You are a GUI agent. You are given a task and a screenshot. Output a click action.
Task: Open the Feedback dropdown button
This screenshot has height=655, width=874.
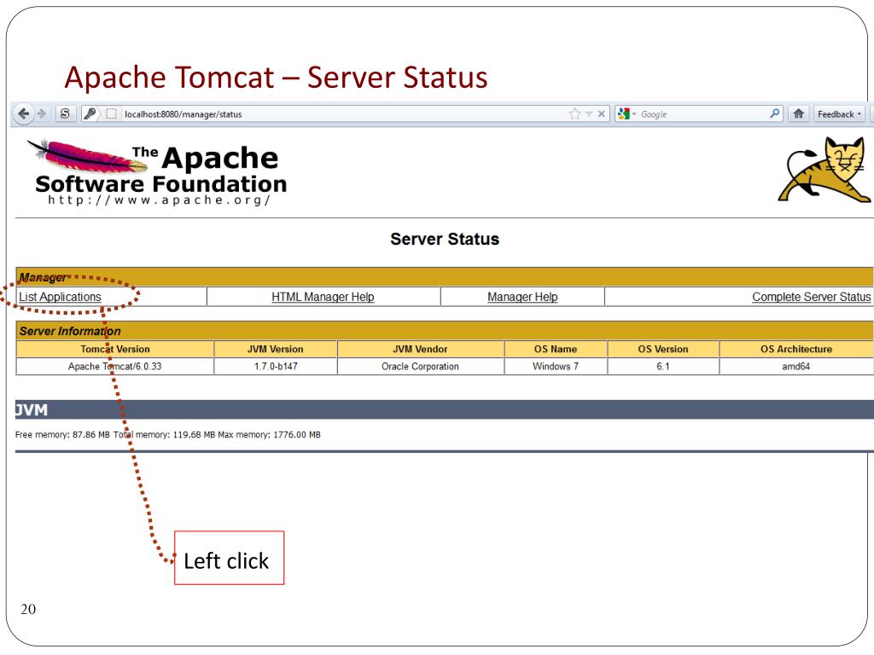coord(839,113)
